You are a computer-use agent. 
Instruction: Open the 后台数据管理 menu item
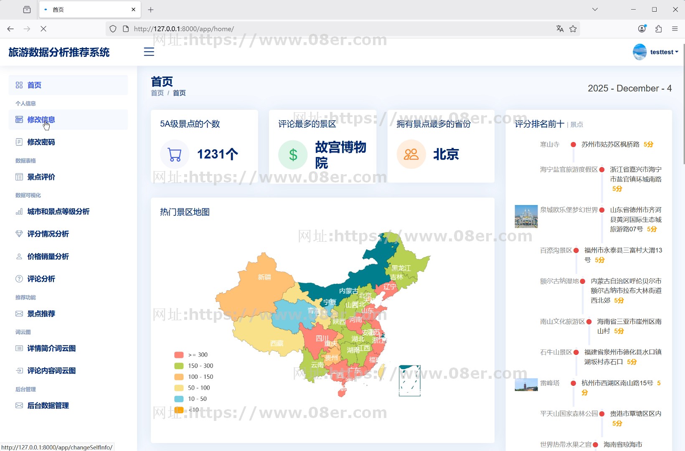pos(48,405)
